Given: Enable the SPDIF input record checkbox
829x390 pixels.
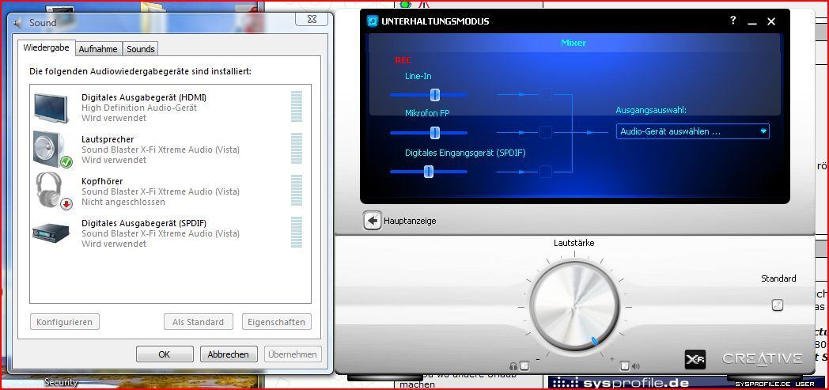Looking at the screenshot, I should 546,172.
